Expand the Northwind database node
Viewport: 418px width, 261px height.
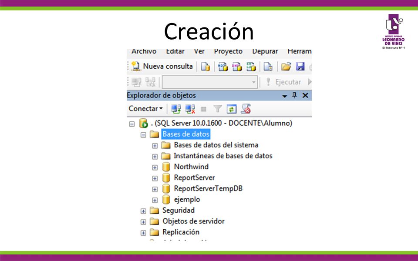coord(155,167)
